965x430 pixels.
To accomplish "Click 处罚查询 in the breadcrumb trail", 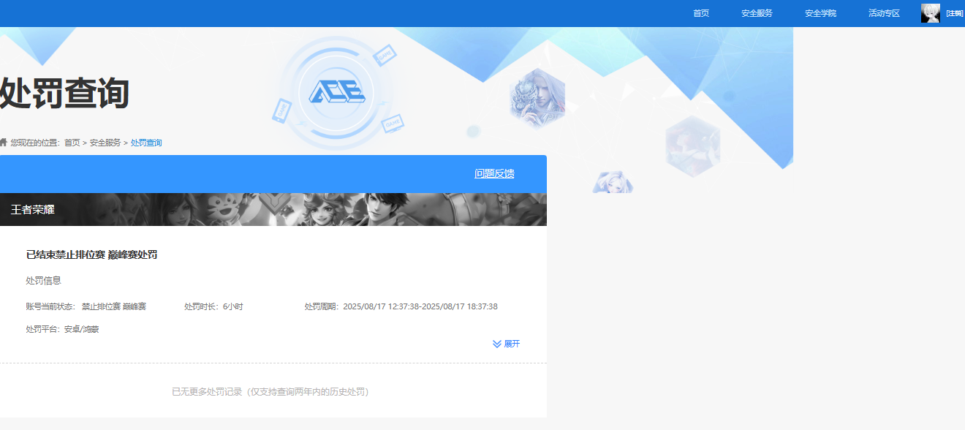I will 146,143.
